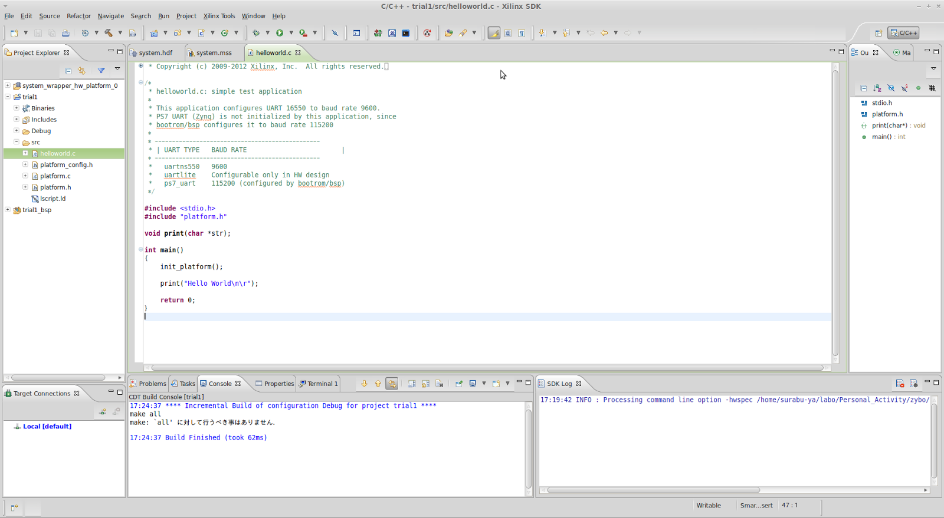The height and width of the screenshot is (518, 944).
Task: Click the C/C++ perspective button
Action: [x=904, y=33]
